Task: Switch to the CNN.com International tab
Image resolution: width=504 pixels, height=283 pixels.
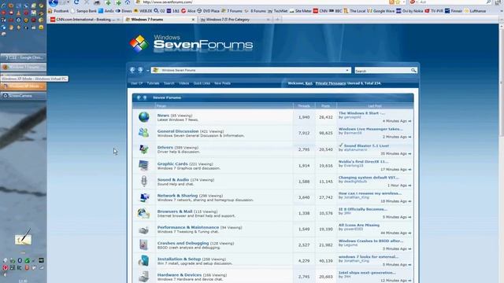Action: [x=86, y=20]
